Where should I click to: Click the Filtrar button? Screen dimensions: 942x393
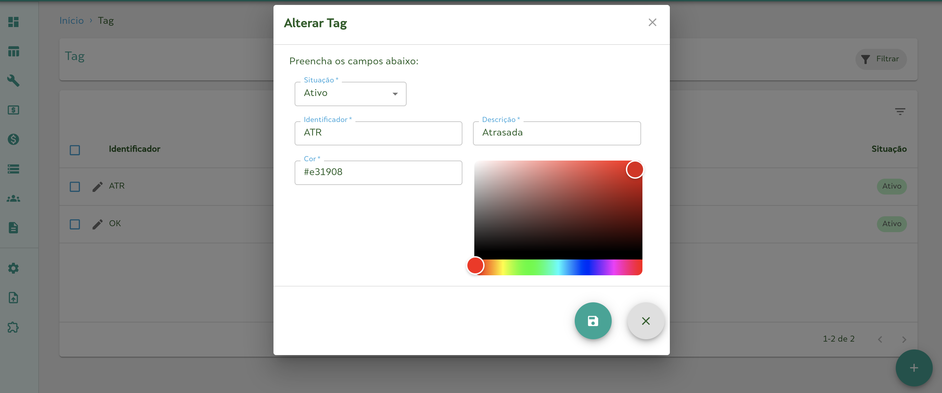881,59
